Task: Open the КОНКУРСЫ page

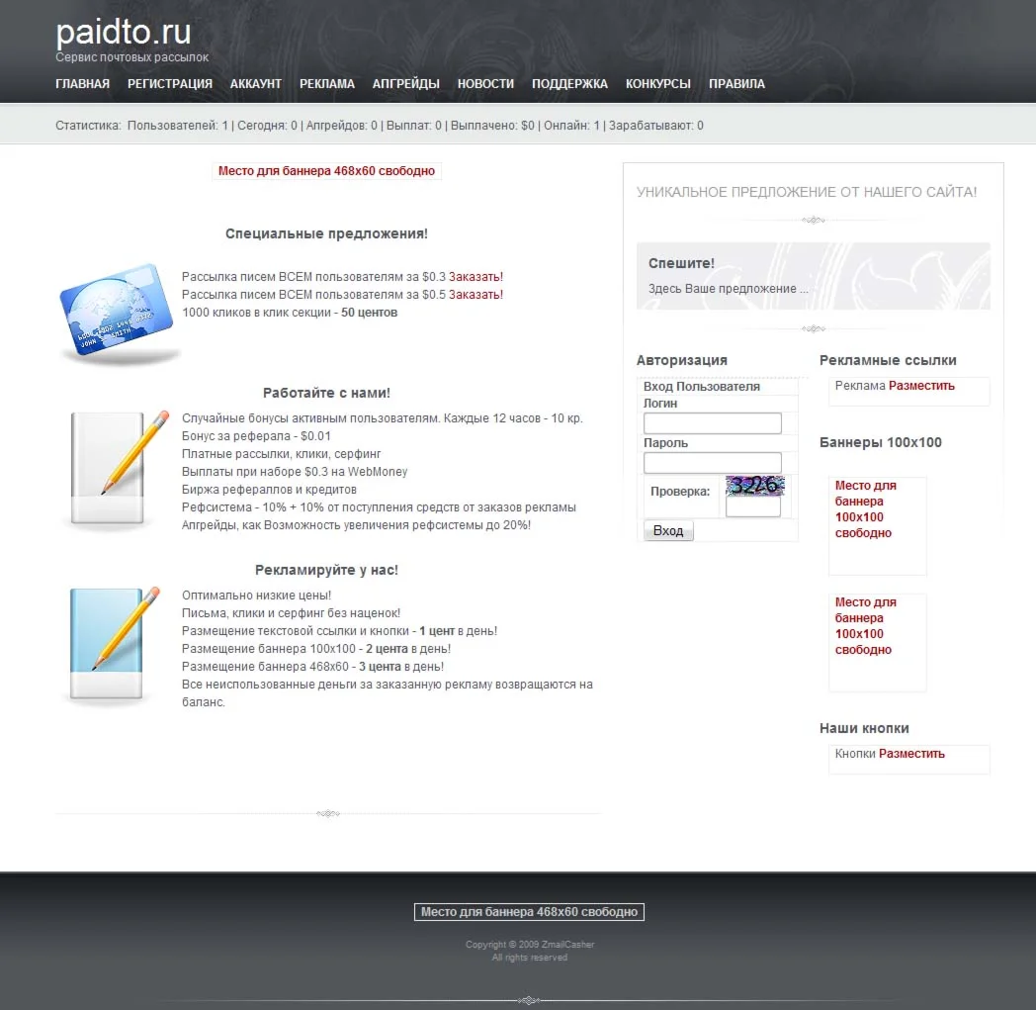Action: click(x=656, y=84)
